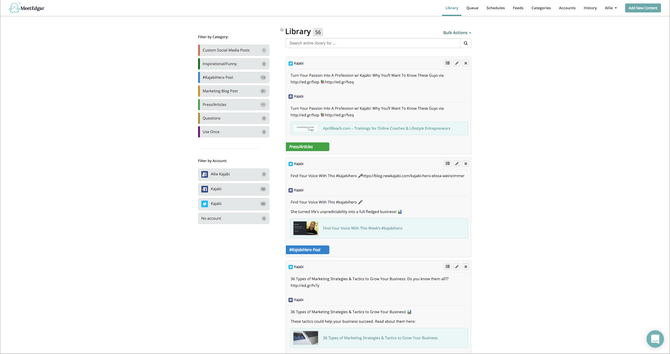The image size is (670, 354).
Task: Edit the '36 Types of Marketing' post pencil icon
Action: (457, 267)
